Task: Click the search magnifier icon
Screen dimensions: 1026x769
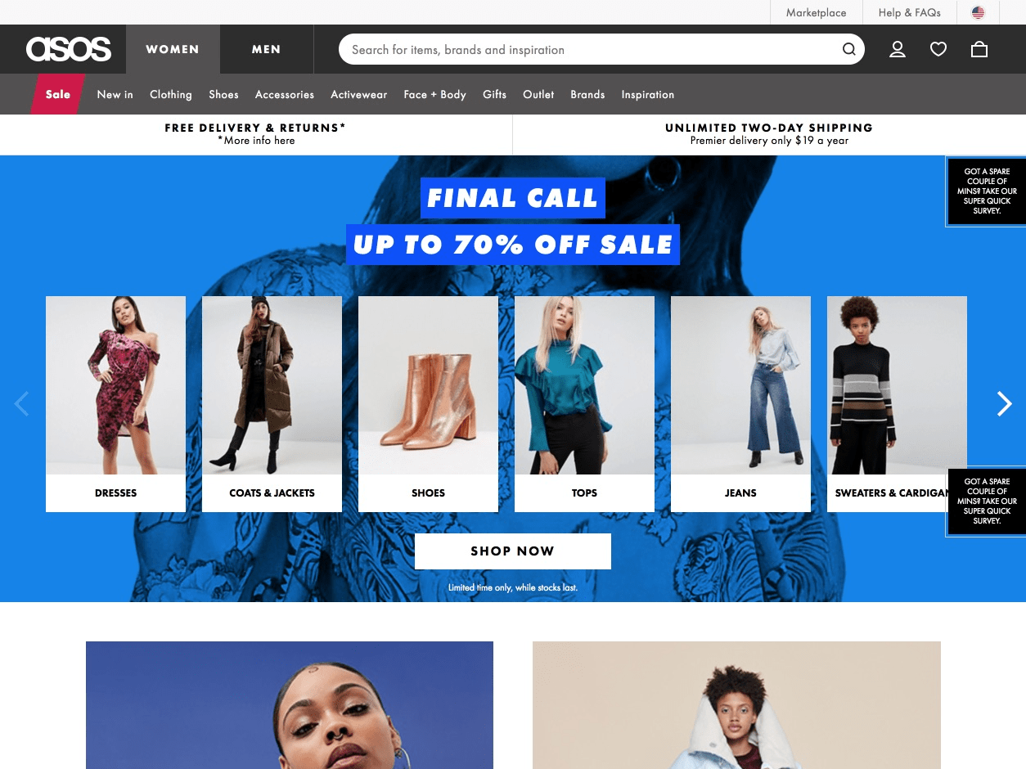Action: pyautogui.click(x=849, y=50)
